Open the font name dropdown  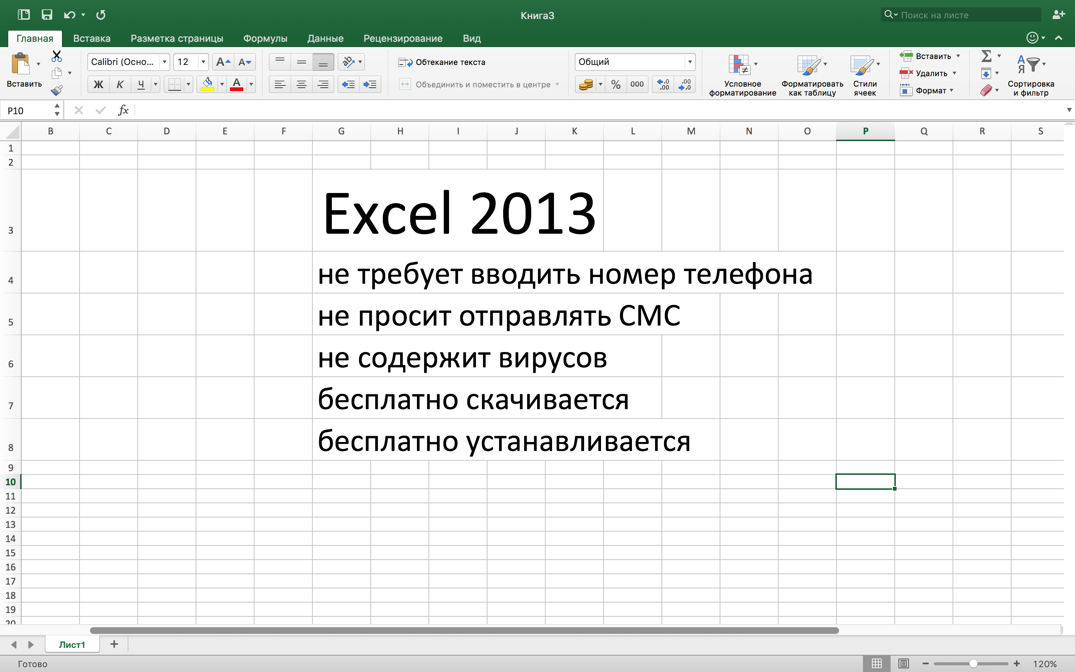point(164,62)
